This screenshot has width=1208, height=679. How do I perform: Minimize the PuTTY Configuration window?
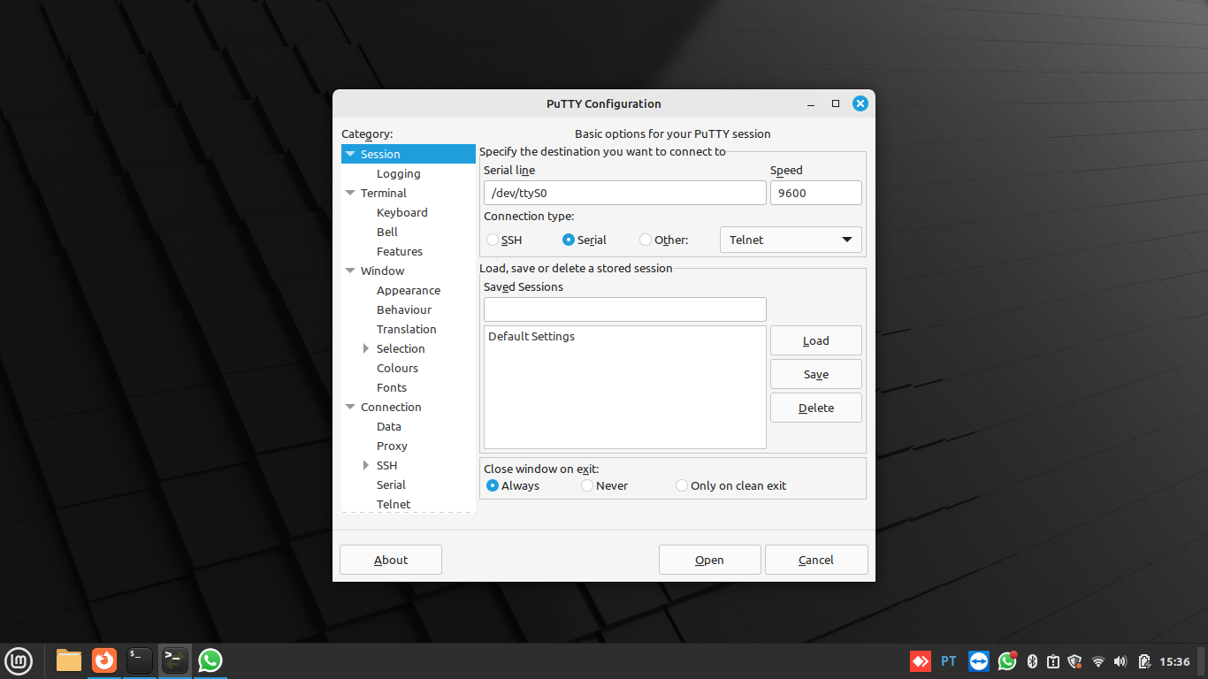(x=812, y=104)
